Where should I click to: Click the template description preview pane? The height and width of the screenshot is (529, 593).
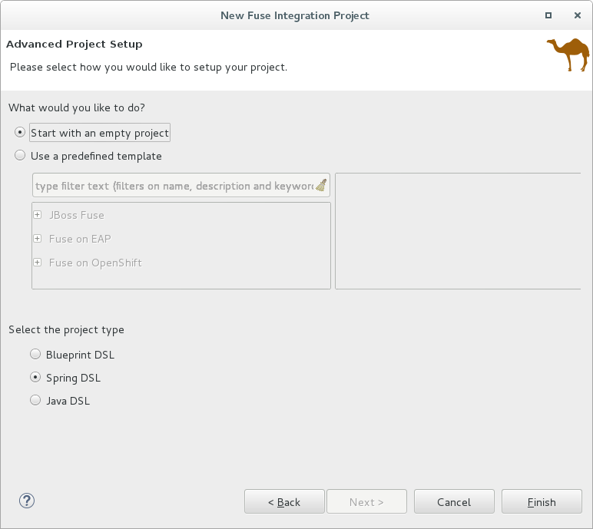(458, 231)
